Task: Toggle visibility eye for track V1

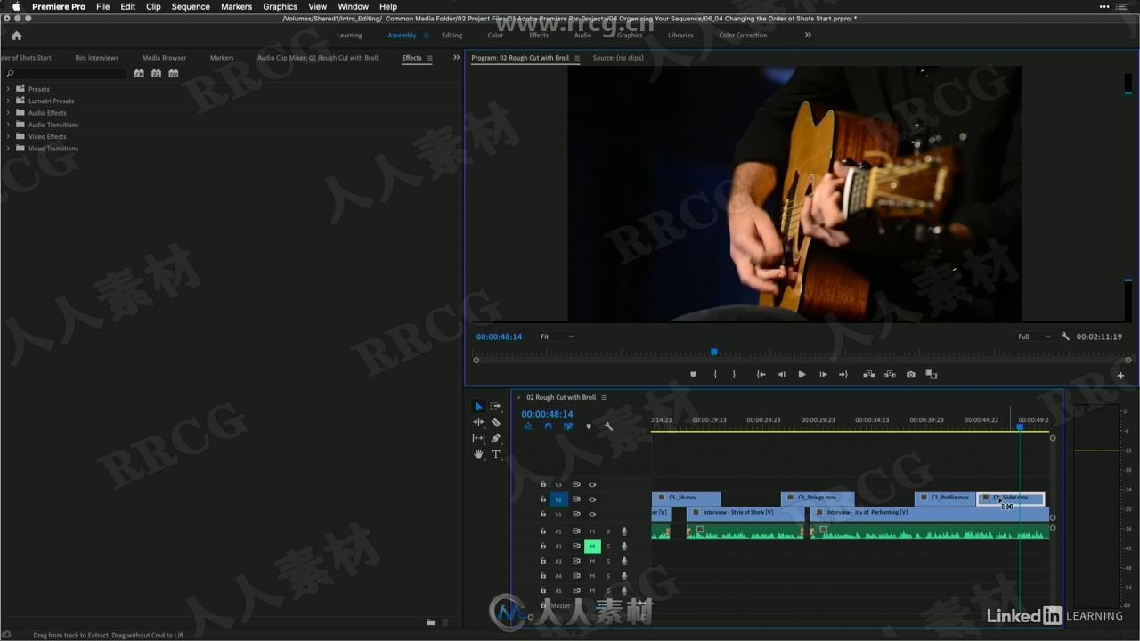Action: [x=592, y=515]
